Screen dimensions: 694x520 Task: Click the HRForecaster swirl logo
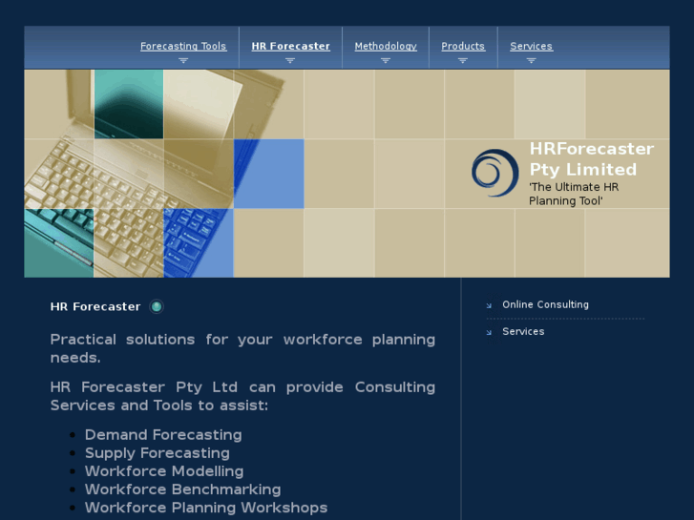coord(494,173)
